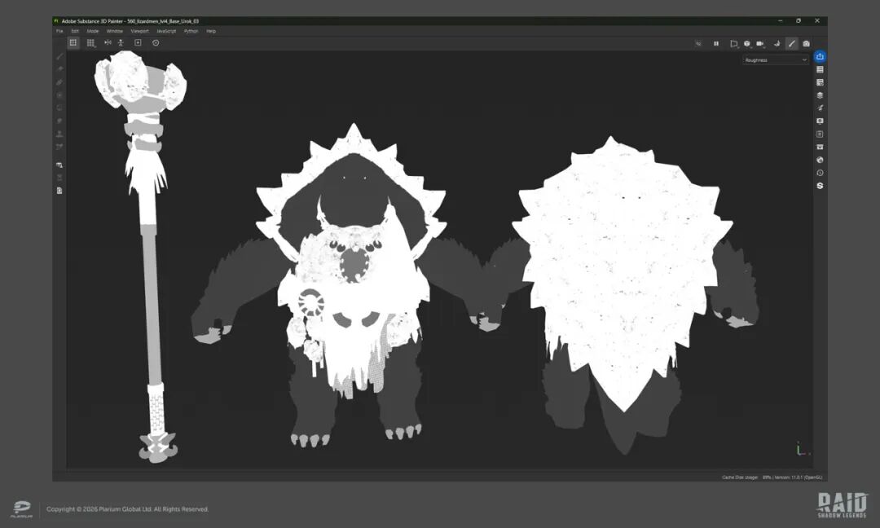880x528 pixels.
Task: Select the highlighted viewport layout grid icon
Action: pos(73,42)
